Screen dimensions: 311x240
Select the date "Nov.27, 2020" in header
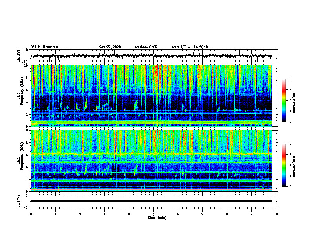click(x=110, y=47)
